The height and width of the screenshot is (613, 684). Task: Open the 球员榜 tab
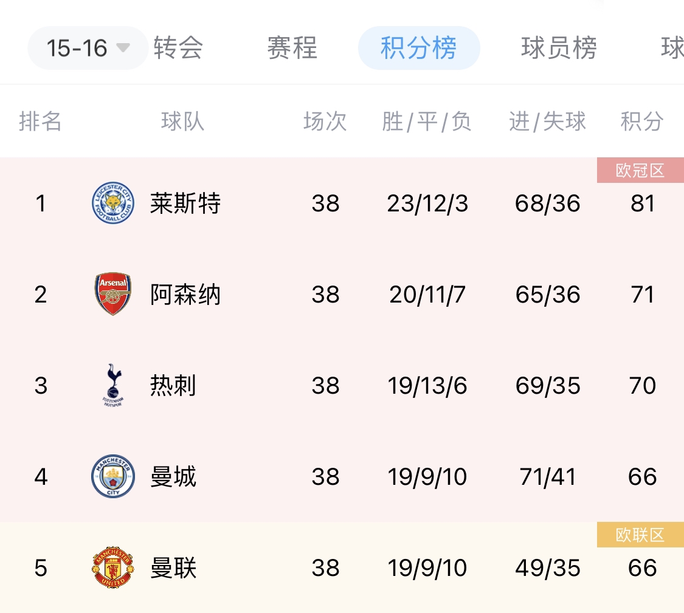(559, 47)
